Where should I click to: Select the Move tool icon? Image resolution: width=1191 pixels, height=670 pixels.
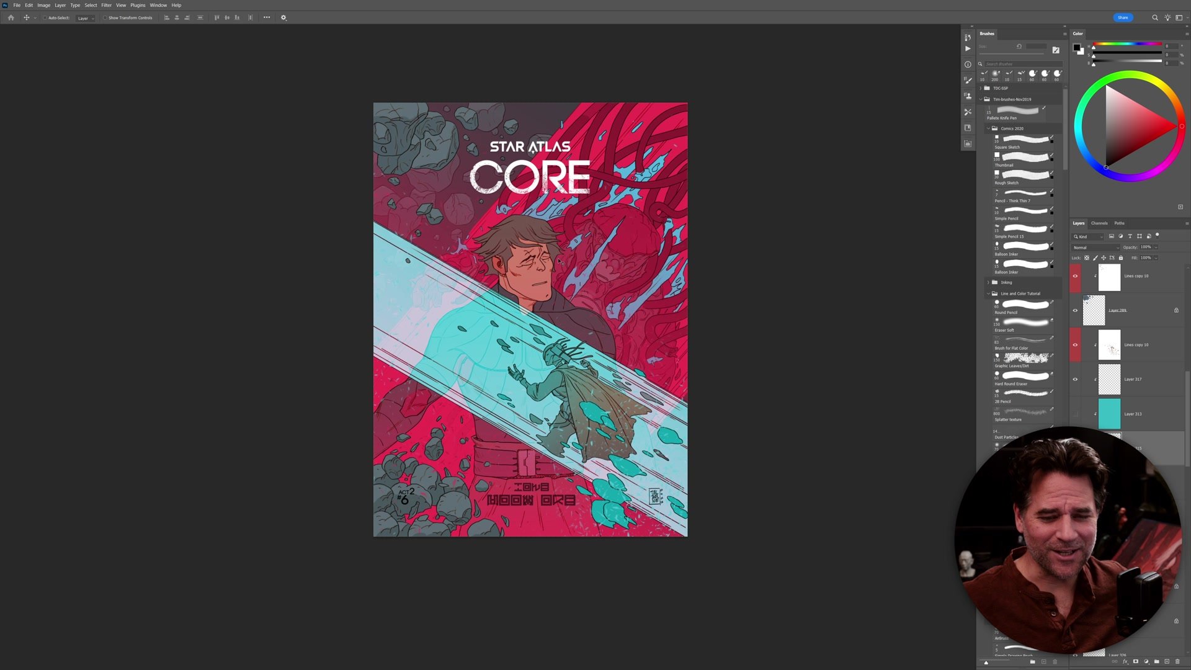26,17
